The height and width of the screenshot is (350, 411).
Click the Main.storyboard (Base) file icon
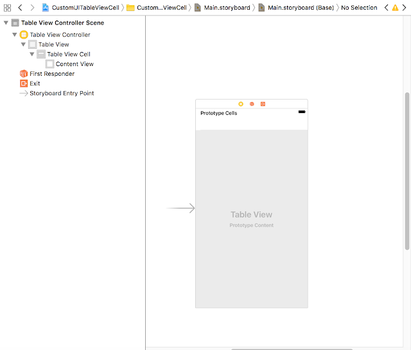click(x=261, y=8)
